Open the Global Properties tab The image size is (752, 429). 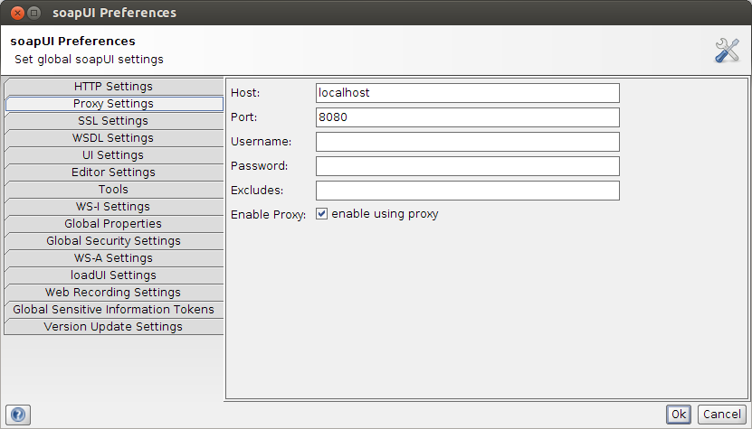(114, 224)
